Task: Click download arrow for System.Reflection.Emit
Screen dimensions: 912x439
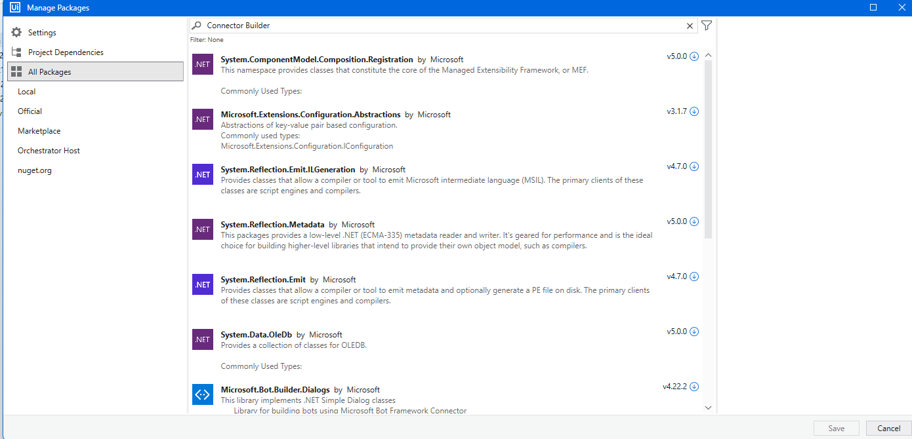Action: [x=694, y=277]
